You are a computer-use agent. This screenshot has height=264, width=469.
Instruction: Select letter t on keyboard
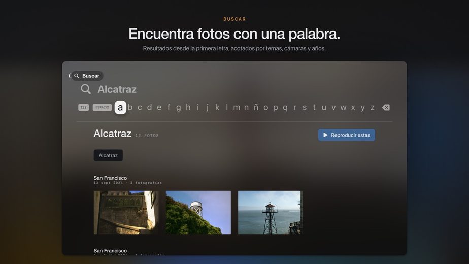[314, 107]
